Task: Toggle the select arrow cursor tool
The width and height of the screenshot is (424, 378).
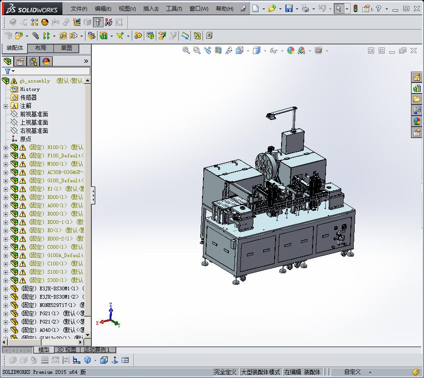Action: (x=339, y=8)
